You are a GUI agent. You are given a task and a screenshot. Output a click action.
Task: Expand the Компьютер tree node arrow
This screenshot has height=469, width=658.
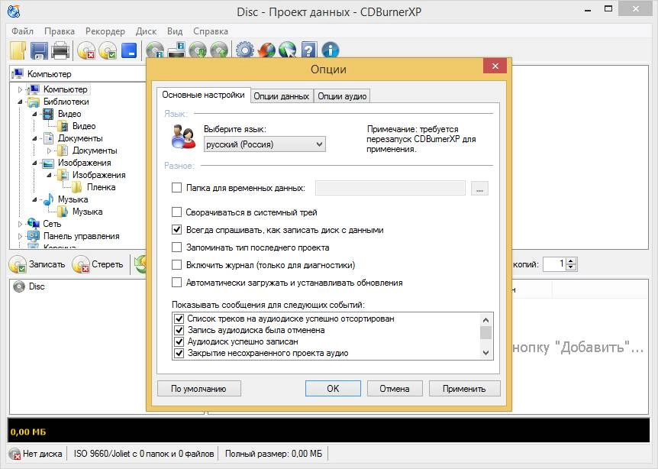(x=20, y=89)
